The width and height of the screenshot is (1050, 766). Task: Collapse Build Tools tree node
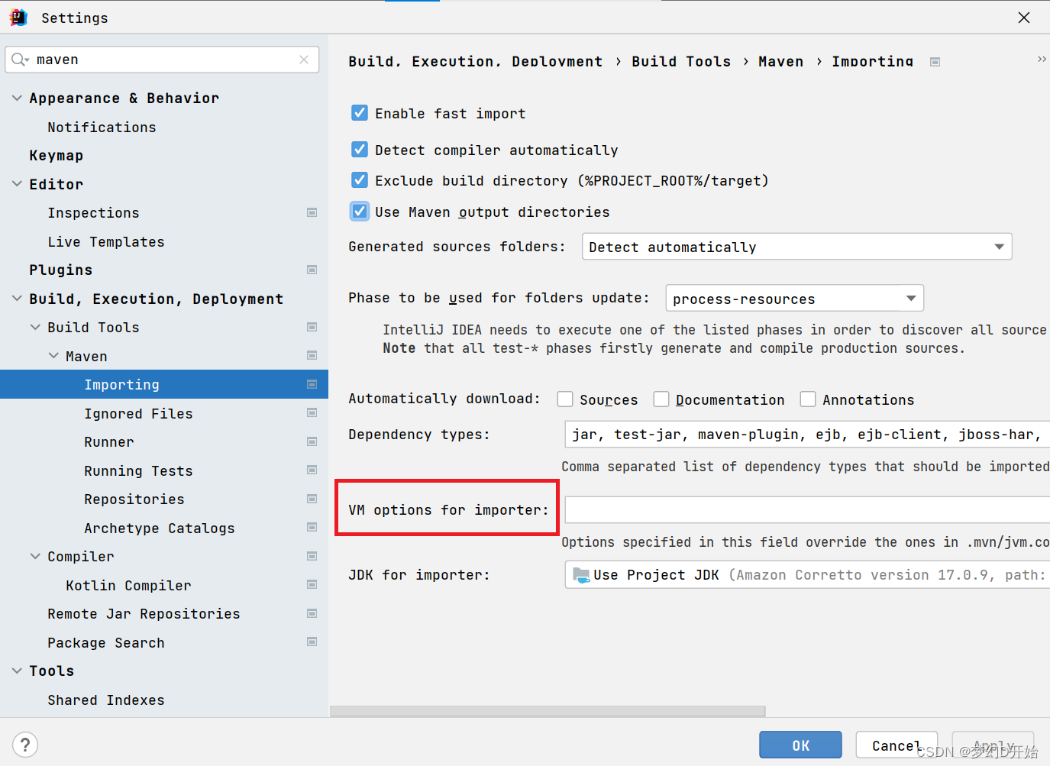[35, 327]
